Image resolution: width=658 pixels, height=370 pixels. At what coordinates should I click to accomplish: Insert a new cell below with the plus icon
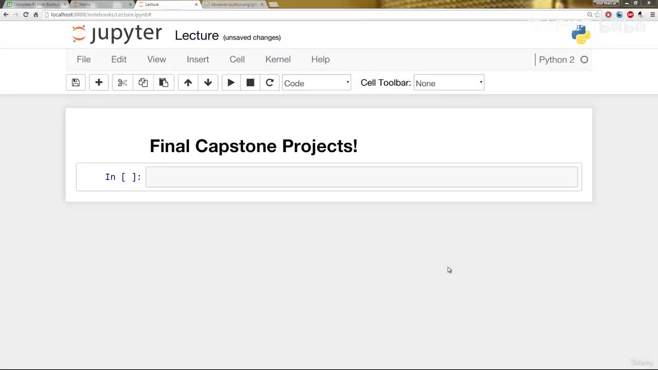(99, 83)
